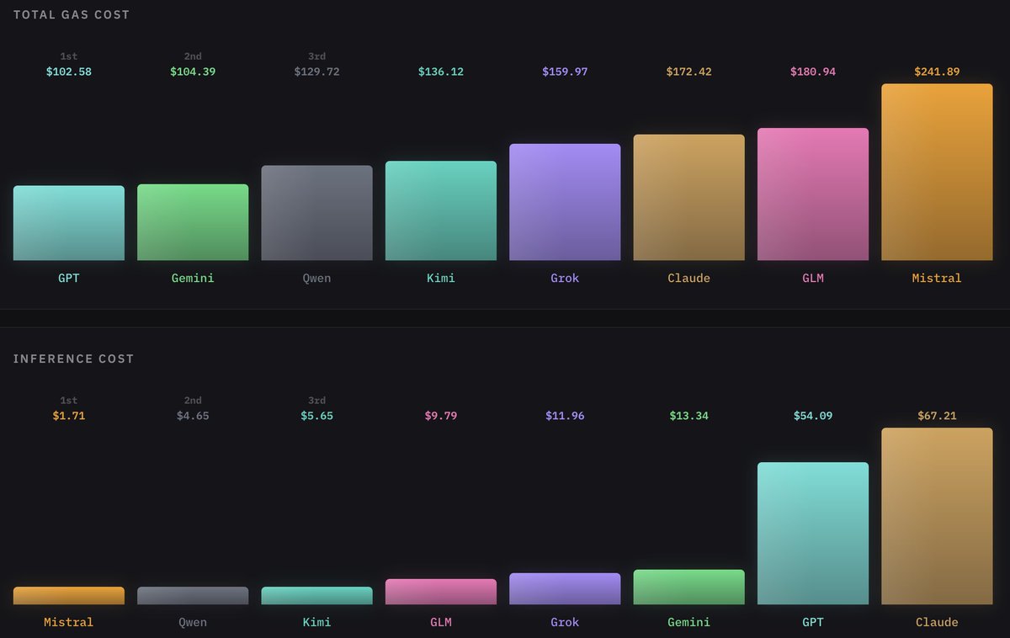Click the Mistral bar in Total Gas Cost
The width and height of the screenshot is (1010, 638).
[937, 172]
